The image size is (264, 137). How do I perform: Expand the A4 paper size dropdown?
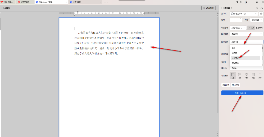pyautogui.click(x=238, y=28)
